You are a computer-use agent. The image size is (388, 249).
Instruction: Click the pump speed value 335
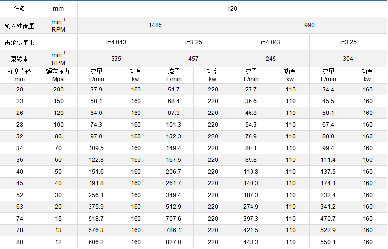click(116, 59)
